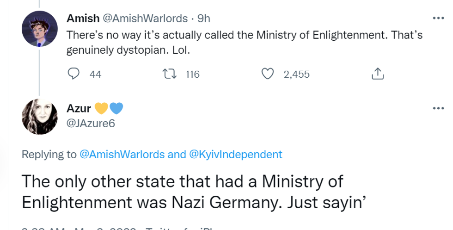The image size is (453, 230).
Task: Click the 9h timestamp on Amish's tweet
Action: point(204,19)
